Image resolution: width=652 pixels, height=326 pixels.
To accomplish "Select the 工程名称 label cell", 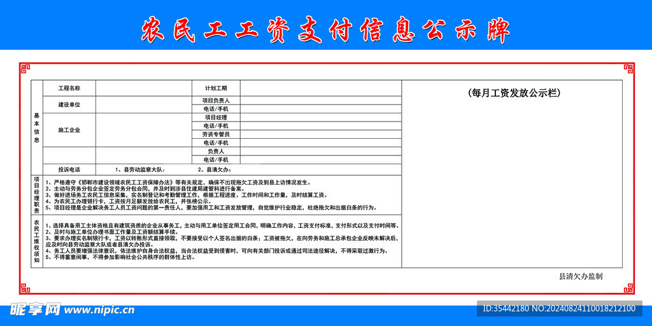I will click(69, 88).
